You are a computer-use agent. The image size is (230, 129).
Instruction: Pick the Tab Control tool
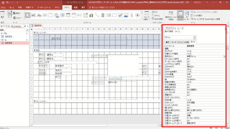(x=51, y=15)
